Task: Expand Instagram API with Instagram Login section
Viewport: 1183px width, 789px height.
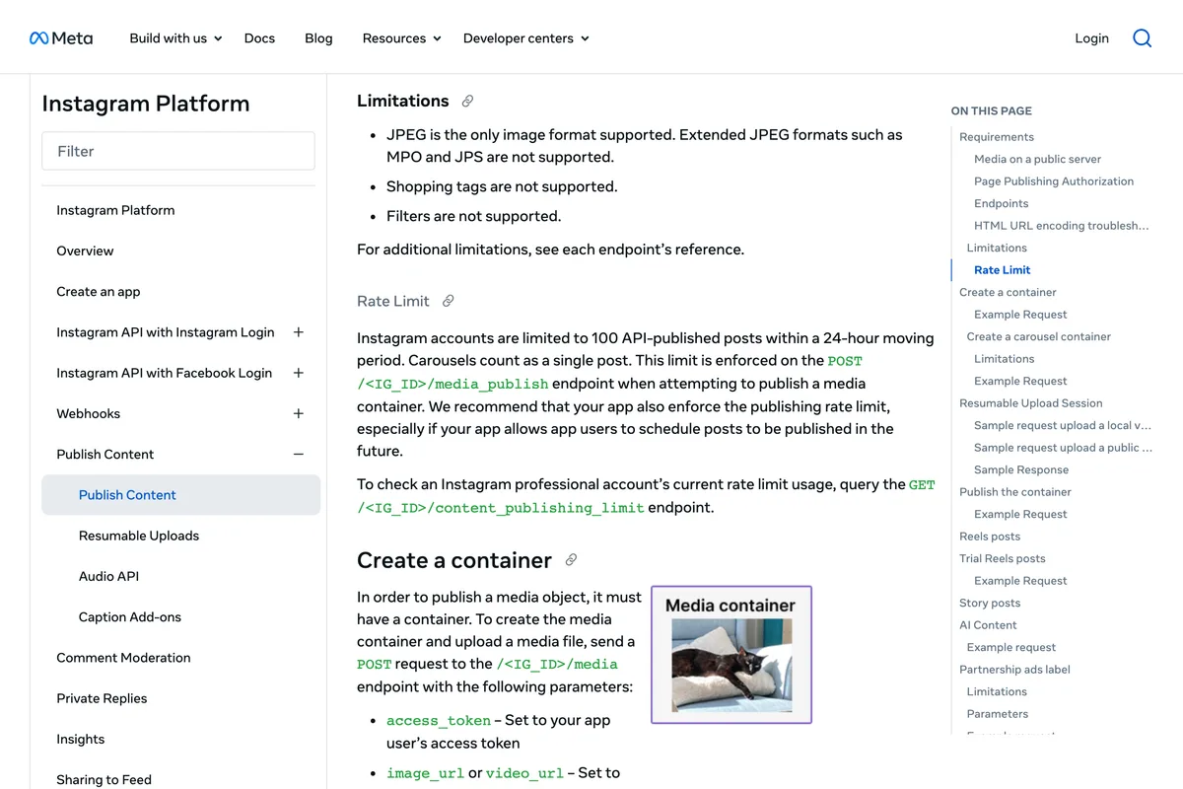Action: tap(299, 332)
